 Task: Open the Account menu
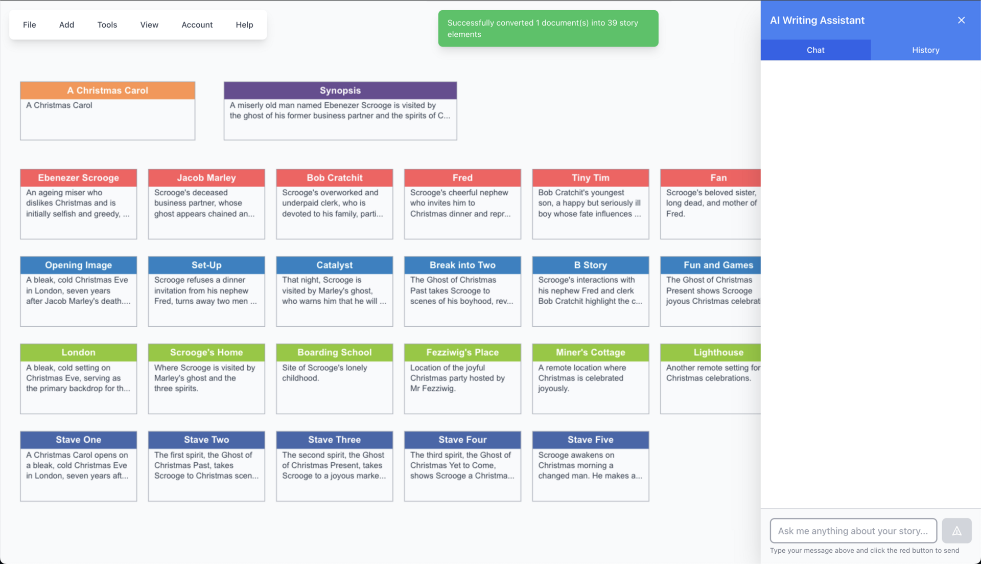pyautogui.click(x=197, y=25)
